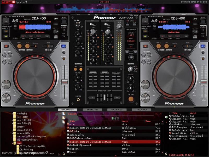Toggle headphones CH-1 cue button
This screenshot has width=209, height=157.
tap(76, 69)
